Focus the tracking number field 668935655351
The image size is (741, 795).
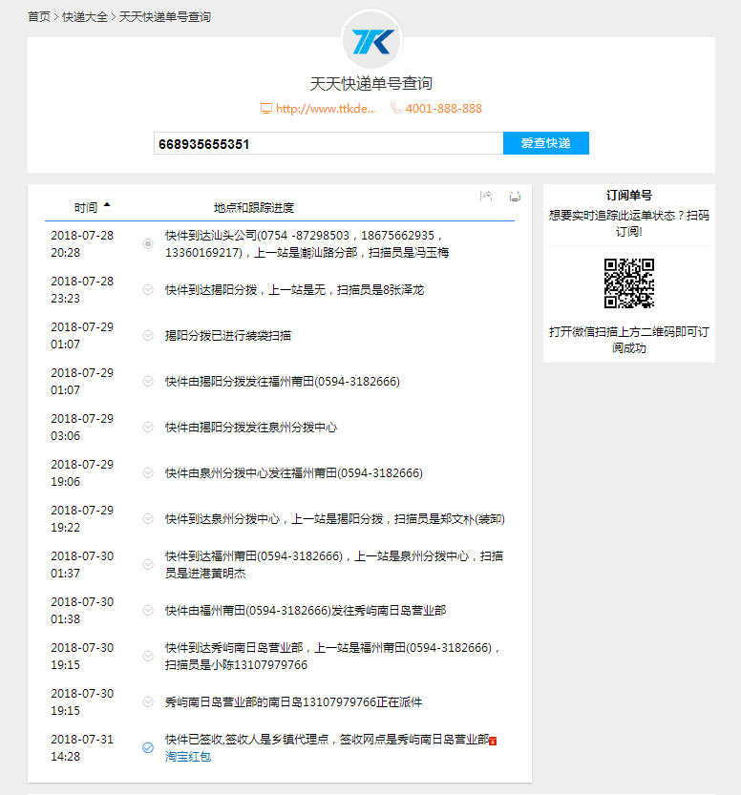point(328,143)
